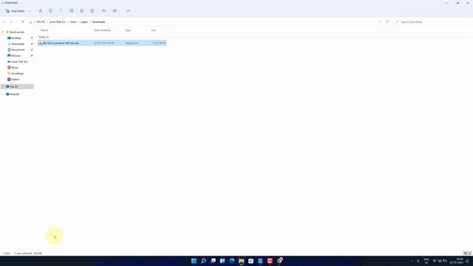Image resolution: width=473 pixels, height=266 pixels.
Task: Click the Share toolbar icon
Action: click(82, 11)
